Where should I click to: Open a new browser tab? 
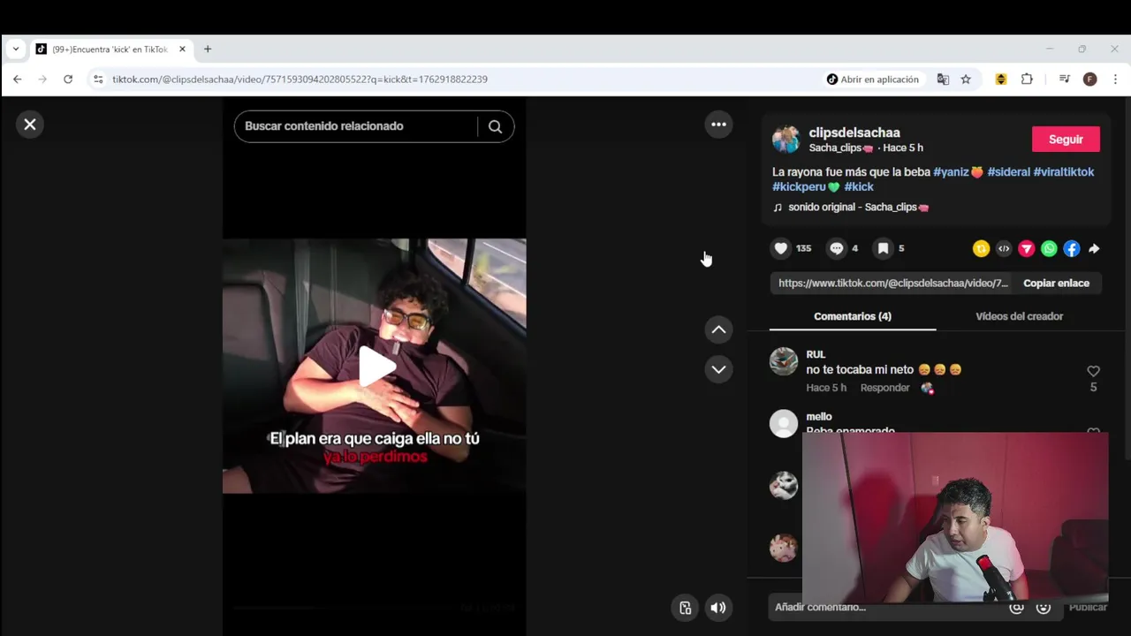click(x=208, y=49)
